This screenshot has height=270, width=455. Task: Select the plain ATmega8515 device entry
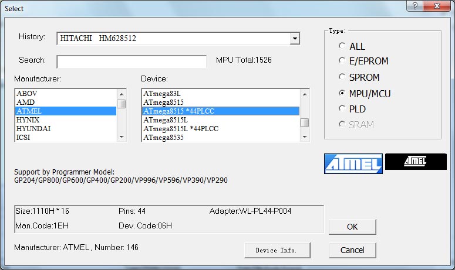point(221,102)
